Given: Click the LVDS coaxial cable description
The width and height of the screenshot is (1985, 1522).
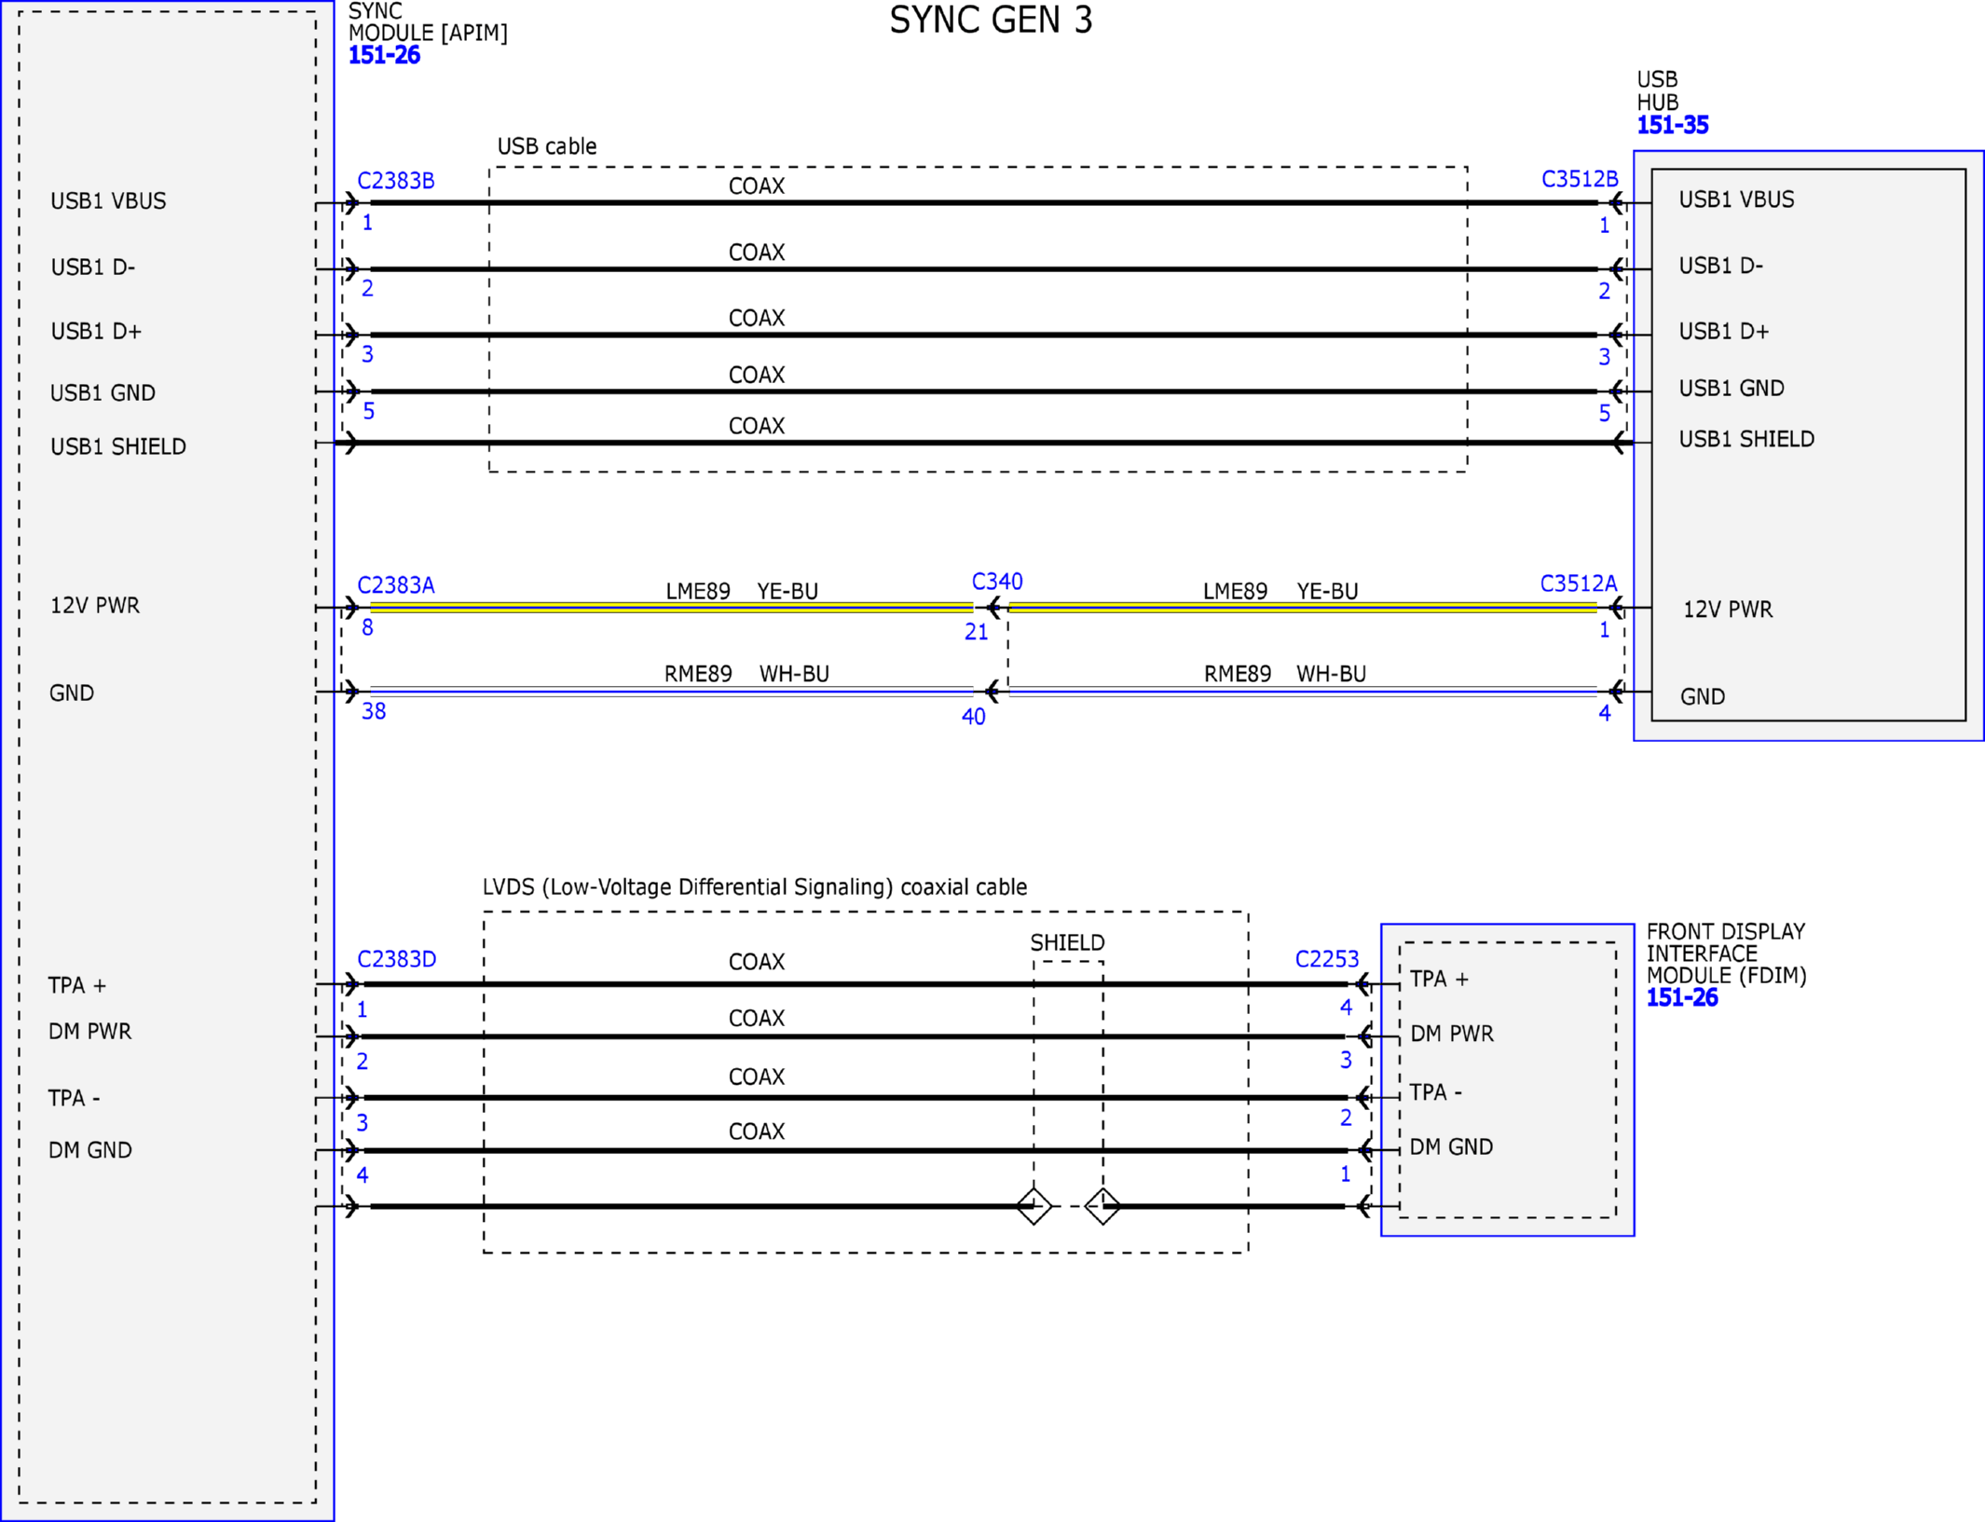Looking at the screenshot, I should tap(755, 887).
